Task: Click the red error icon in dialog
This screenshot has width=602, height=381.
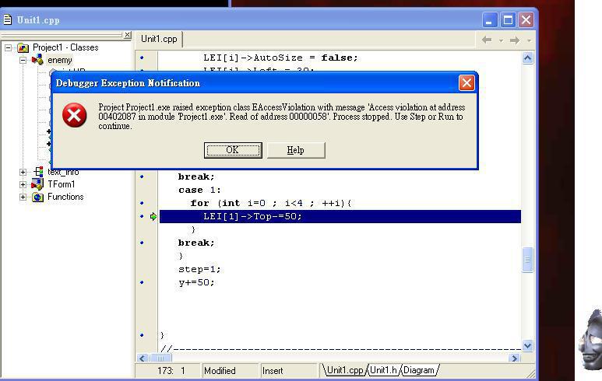Action: 75,115
